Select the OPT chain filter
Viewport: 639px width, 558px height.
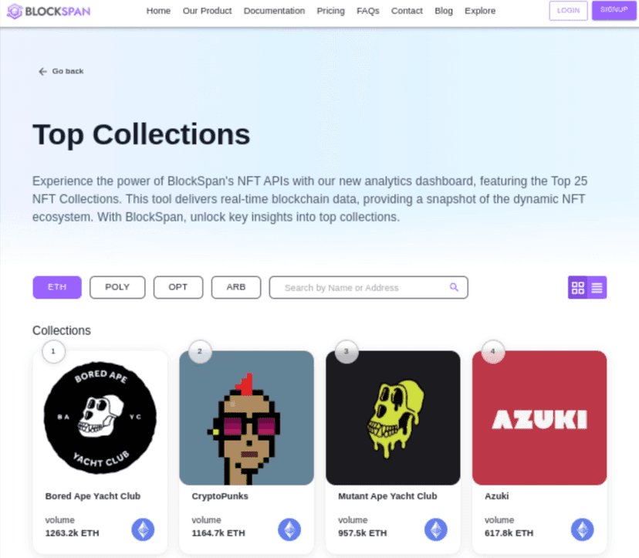pos(178,287)
